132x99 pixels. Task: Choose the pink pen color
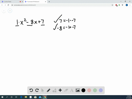pos(89,90)
